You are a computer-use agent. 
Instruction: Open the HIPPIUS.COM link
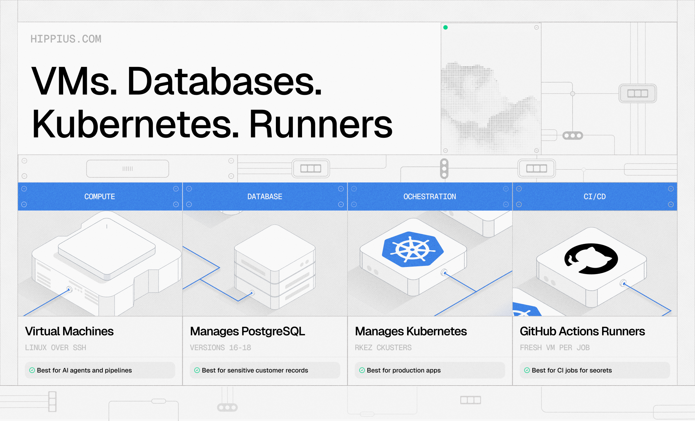(x=66, y=39)
